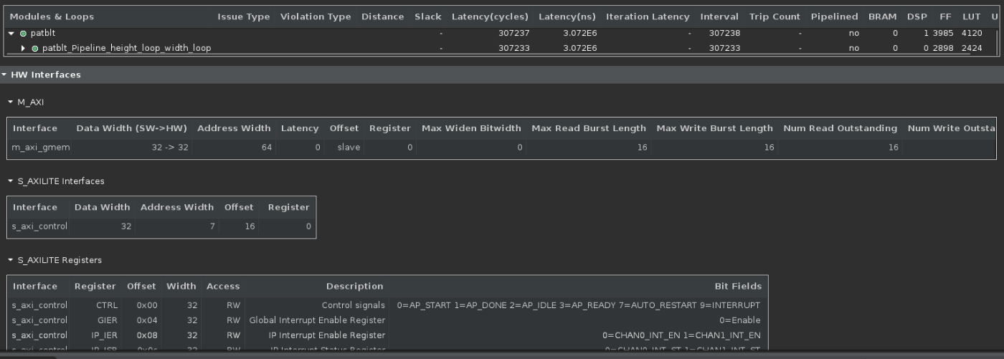
Task: Click the CTRL register cell
Action: click(x=107, y=305)
